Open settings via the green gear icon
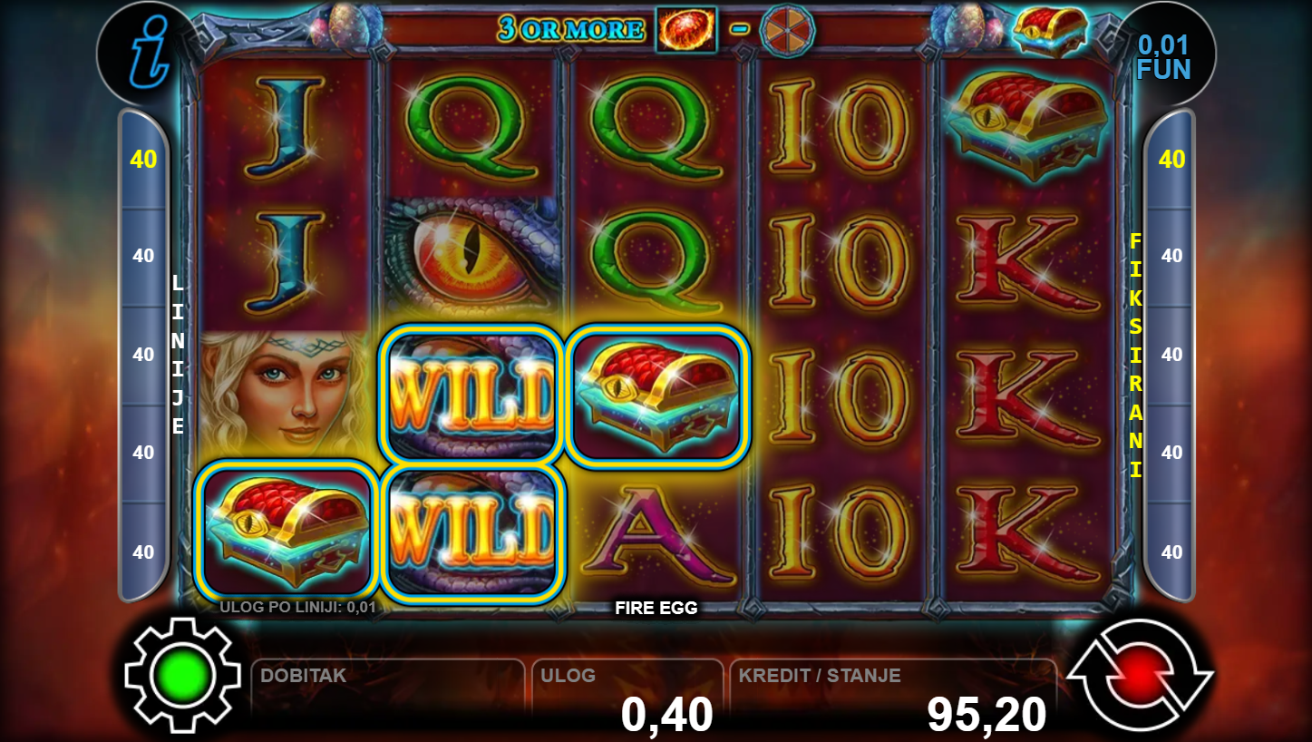The image size is (1312, 742). point(183,676)
